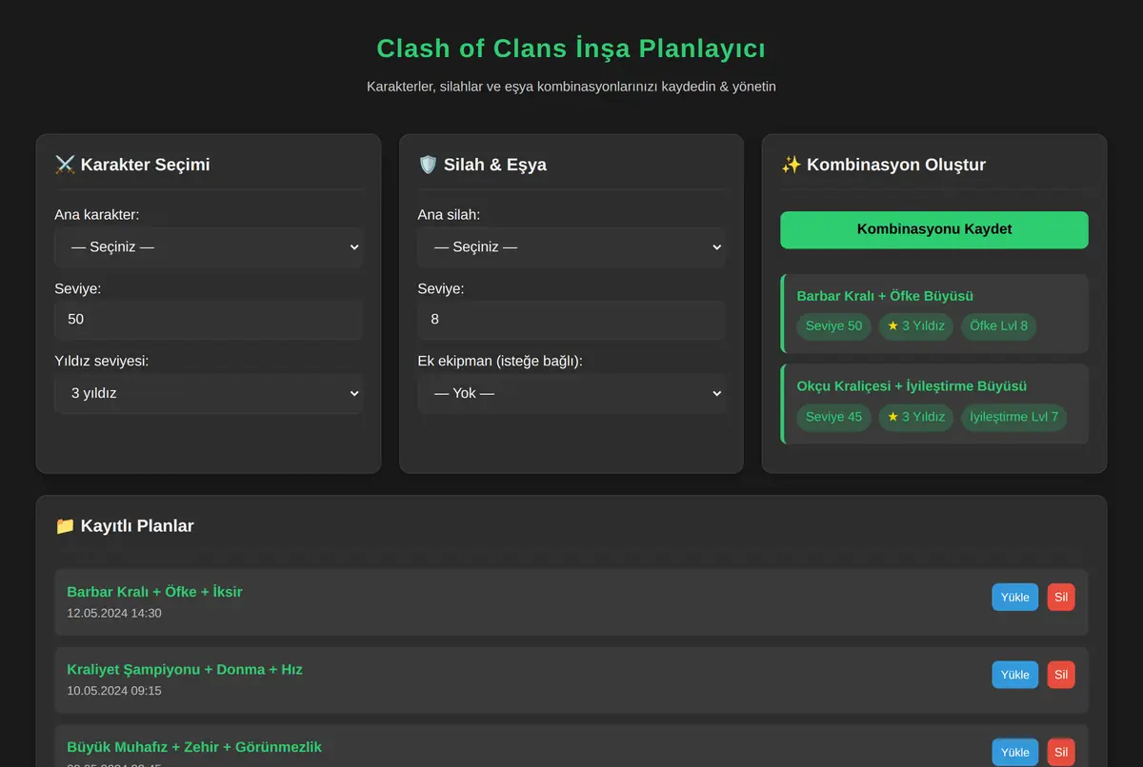Click the 3 Yıldız tag in Barbar Kralı card
This screenshot has width=1143, height=767.
(915, 326)
